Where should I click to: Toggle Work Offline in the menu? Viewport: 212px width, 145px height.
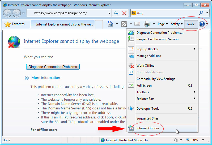162,66
